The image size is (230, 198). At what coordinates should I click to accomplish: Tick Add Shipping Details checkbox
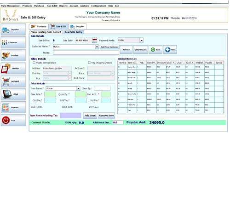click(x=89, y=63)
